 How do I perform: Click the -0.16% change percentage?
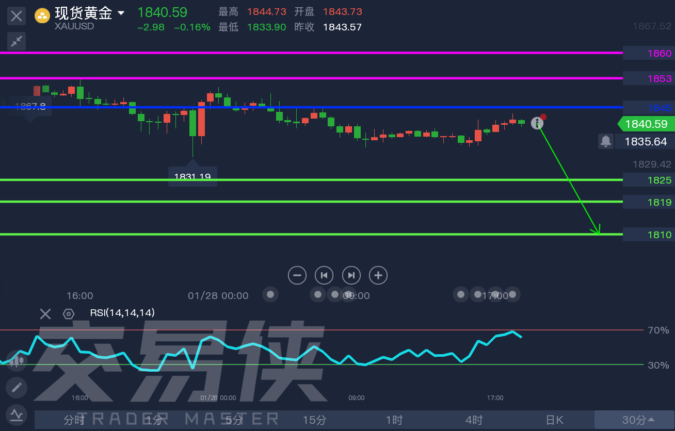click(x=192, y=27)
